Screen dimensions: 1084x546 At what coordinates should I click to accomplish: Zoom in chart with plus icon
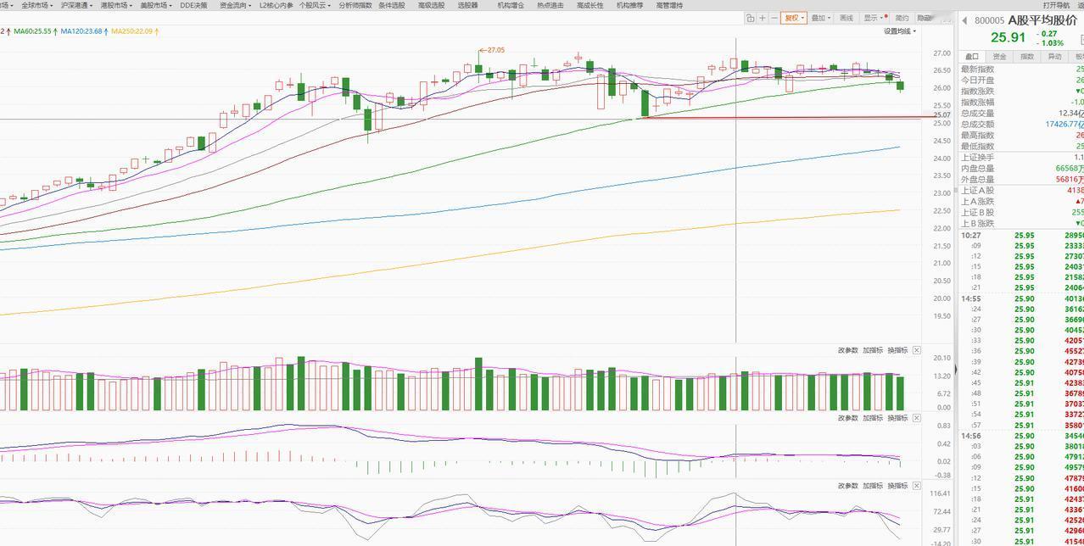click(x=763, y=18)
